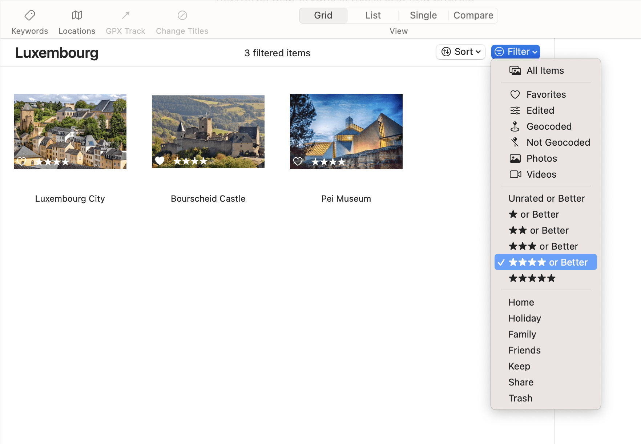Image resolution: width=641 pixels, height=444 pixels.
Task: Close the Filter dropdown button
Action: [515, 52]
